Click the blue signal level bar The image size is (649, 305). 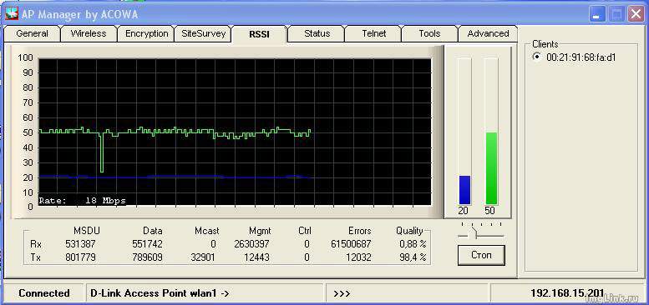click(x=464, y=190)
